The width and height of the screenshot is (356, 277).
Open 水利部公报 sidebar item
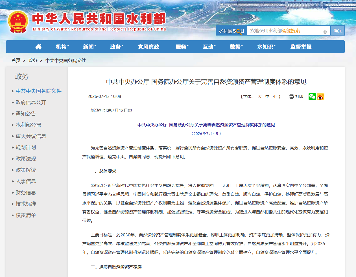click(28, 125)
